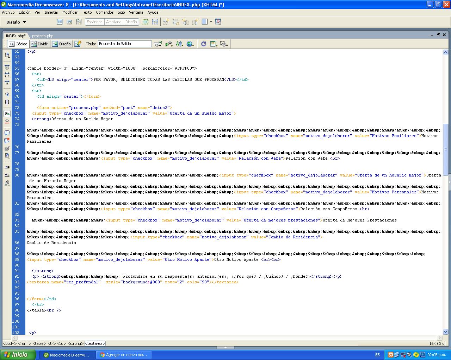The image size is (451, 360).
Task: Click the Collapse Full Tag icon
Action: pyautogui.click(x=7, y=67)
